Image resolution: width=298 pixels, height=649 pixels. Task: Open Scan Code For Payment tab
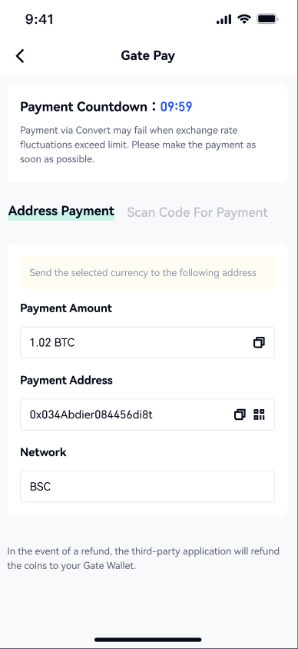click(197, 212)
